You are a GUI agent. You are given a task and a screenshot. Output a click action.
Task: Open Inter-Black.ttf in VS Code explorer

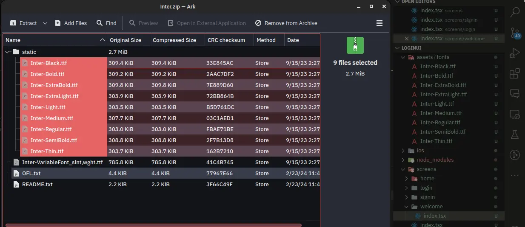438,67
